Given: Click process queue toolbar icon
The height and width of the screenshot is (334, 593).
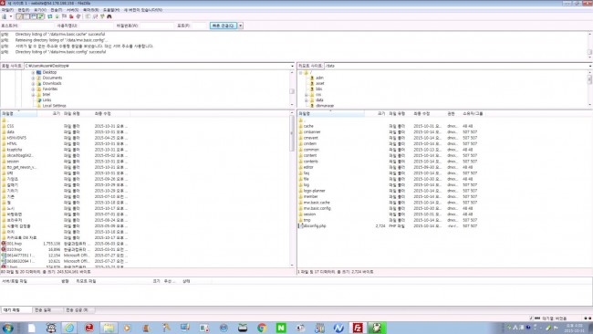Looking at the screenshot, I should click(x=57, y=16).
